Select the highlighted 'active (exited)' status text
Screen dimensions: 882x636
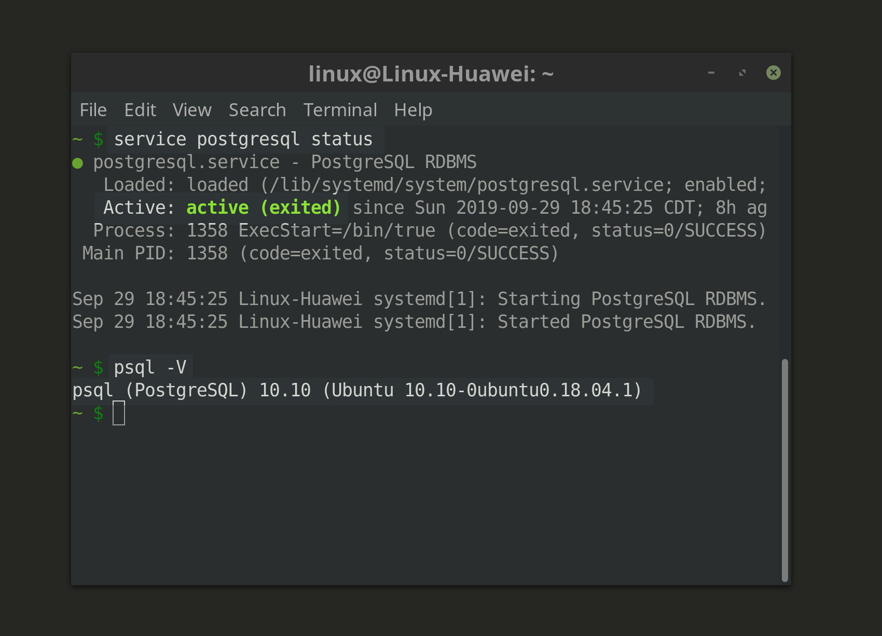263,207
